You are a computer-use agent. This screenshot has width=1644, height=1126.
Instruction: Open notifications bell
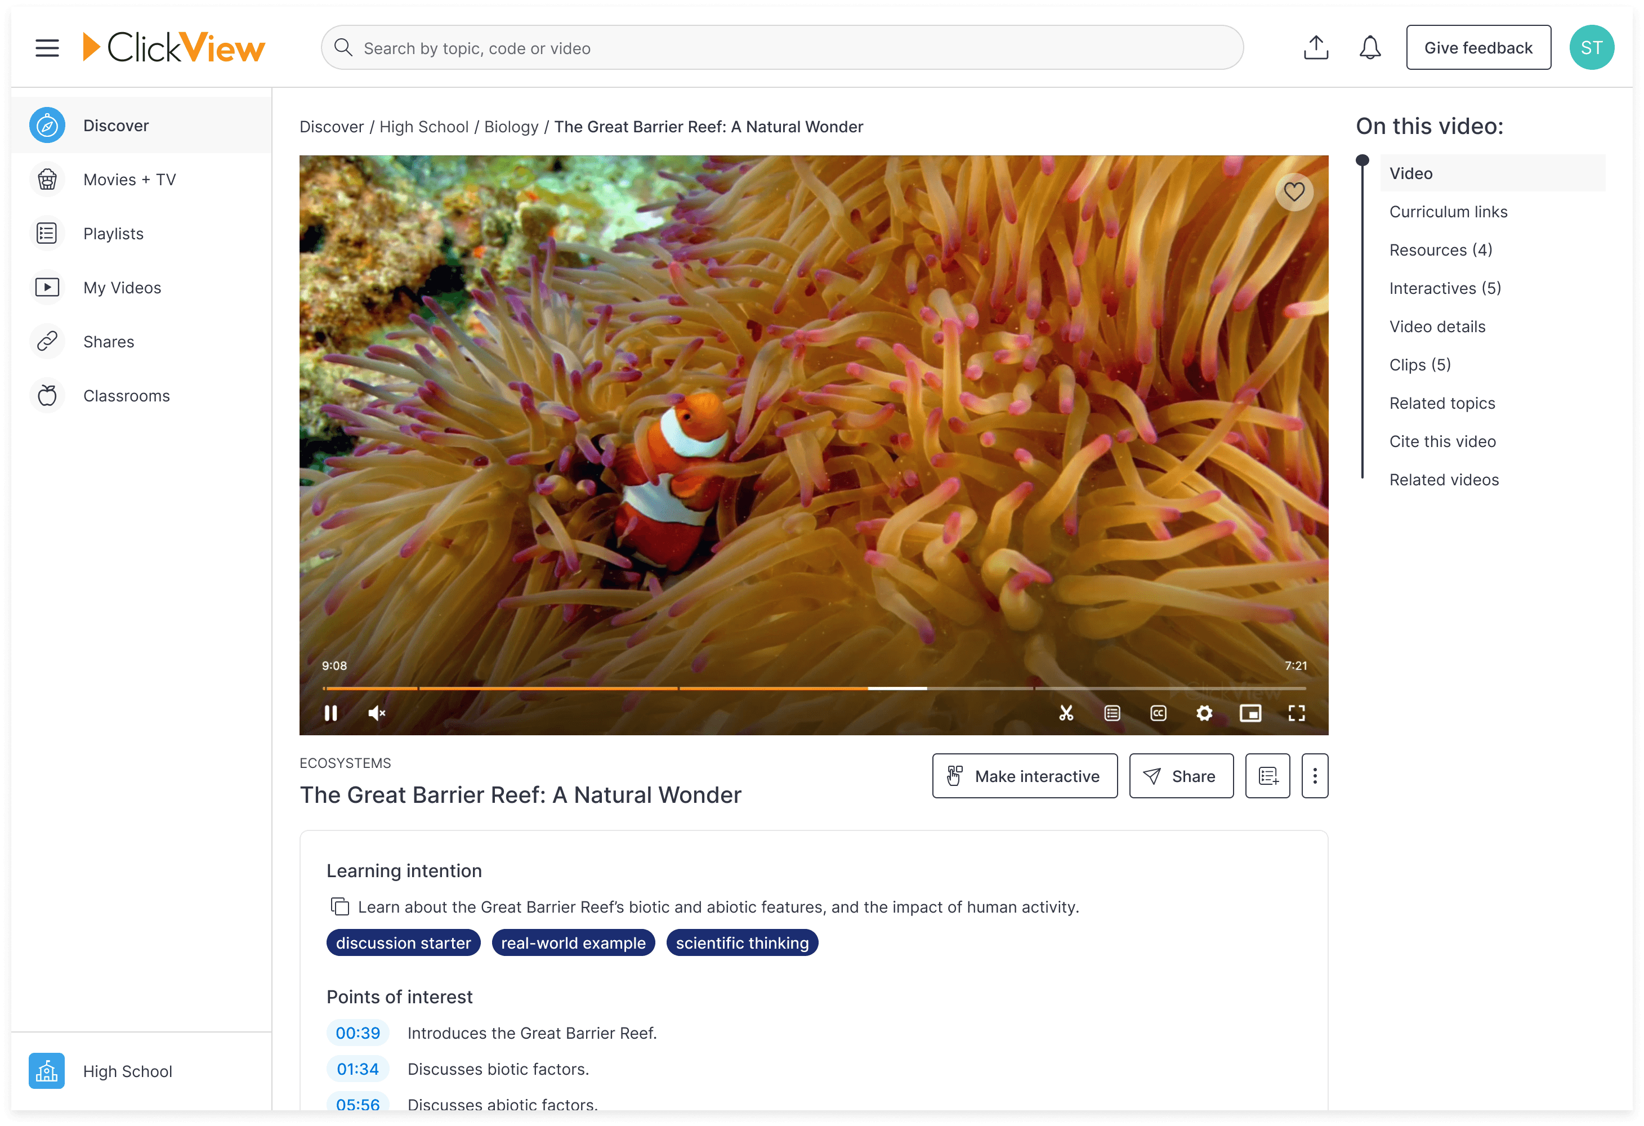point(1369,47)
